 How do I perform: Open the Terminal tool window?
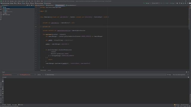[x=21, y=105]
